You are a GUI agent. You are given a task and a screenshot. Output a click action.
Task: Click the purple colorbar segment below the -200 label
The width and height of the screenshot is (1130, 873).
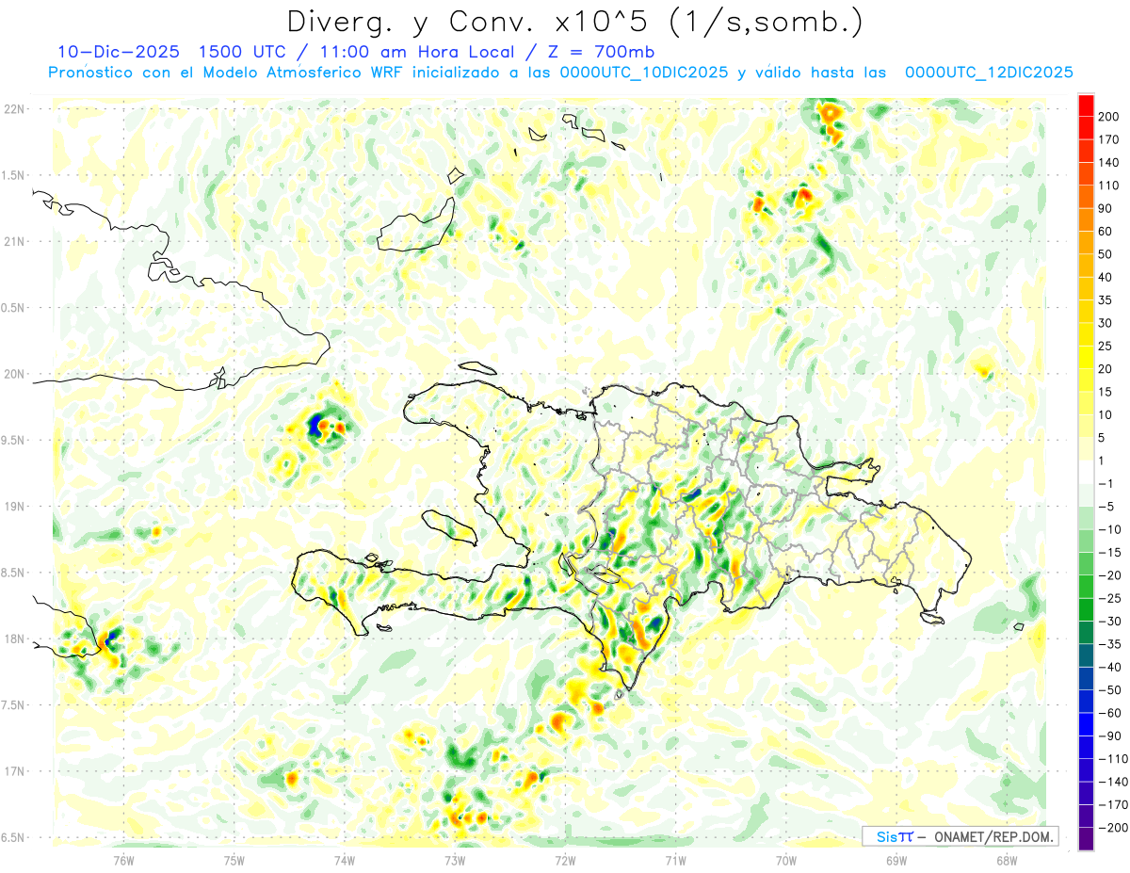tap(1087, 839)
